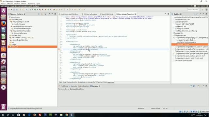Open the Trash icon in dock

4,107
